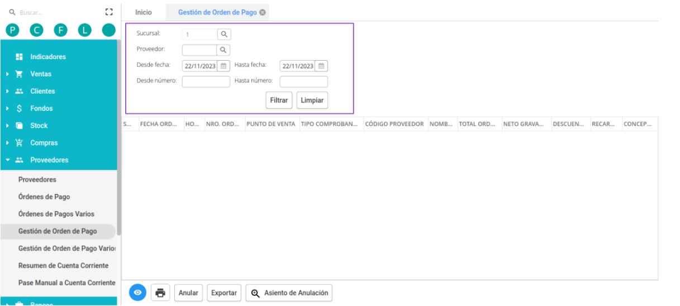Click the Compras cart icon
This screenshot has width=680, height=306.
pos(19,143)
